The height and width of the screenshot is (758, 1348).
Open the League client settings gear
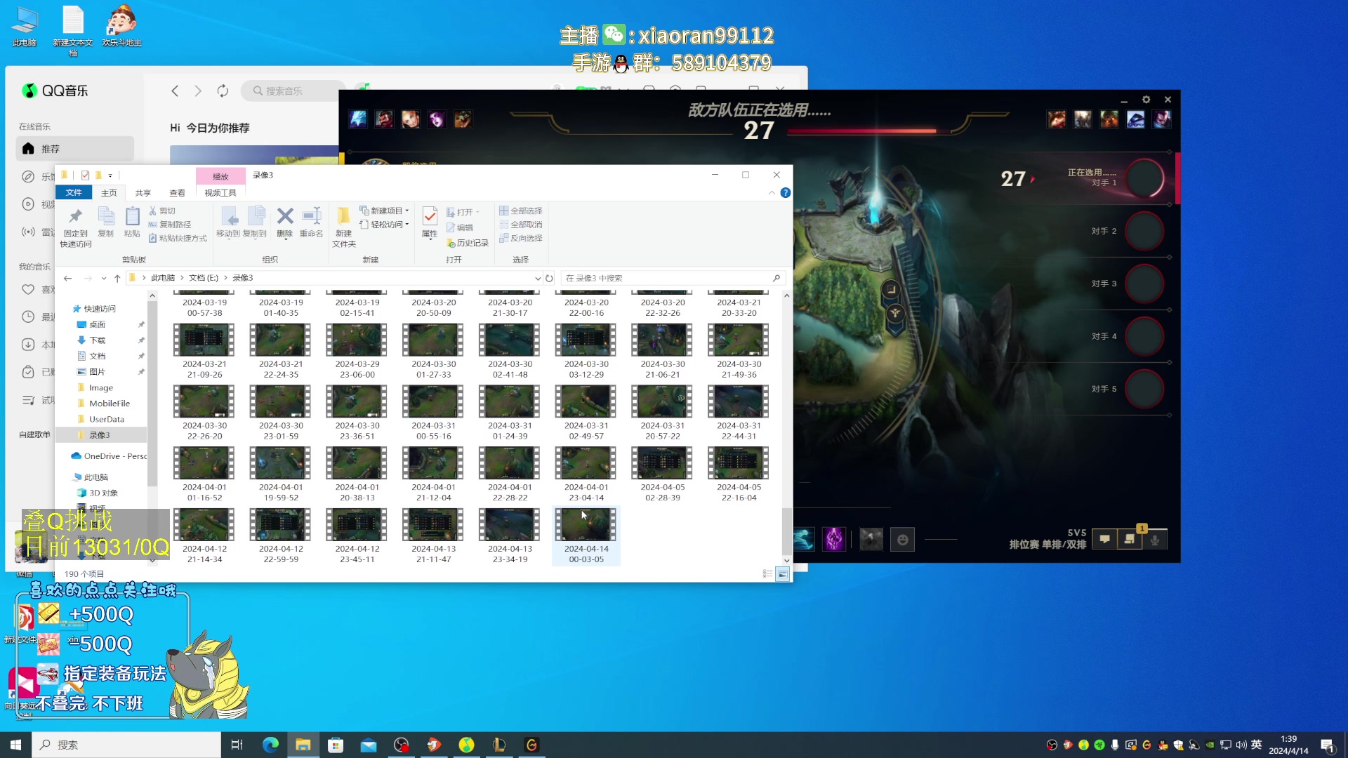(1147, 100)
